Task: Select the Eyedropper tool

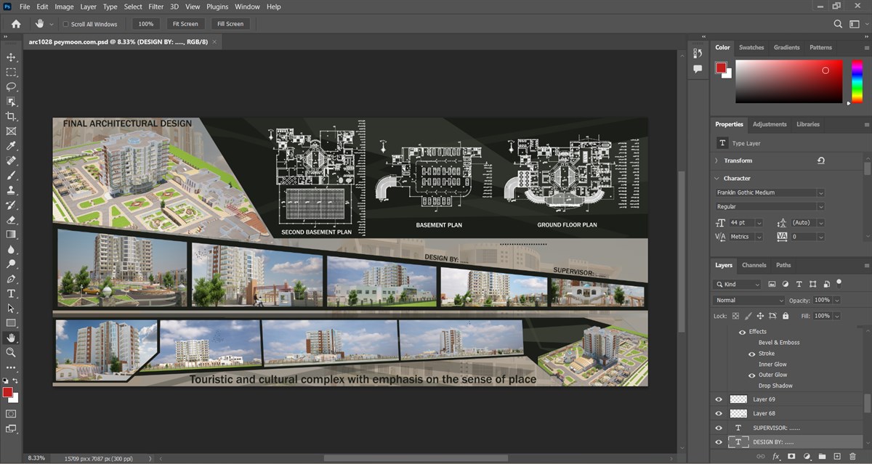Action: coord(11,146)
